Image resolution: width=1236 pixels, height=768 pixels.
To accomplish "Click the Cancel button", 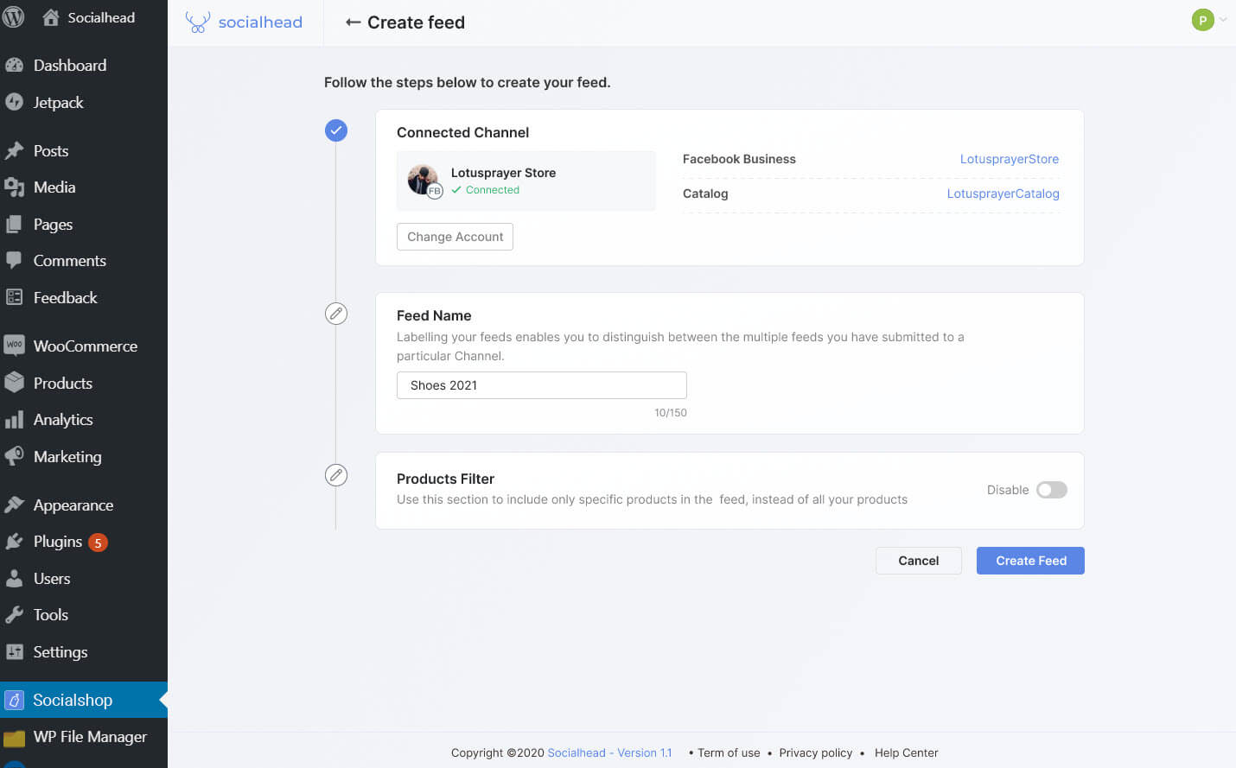I will (918, 561).
